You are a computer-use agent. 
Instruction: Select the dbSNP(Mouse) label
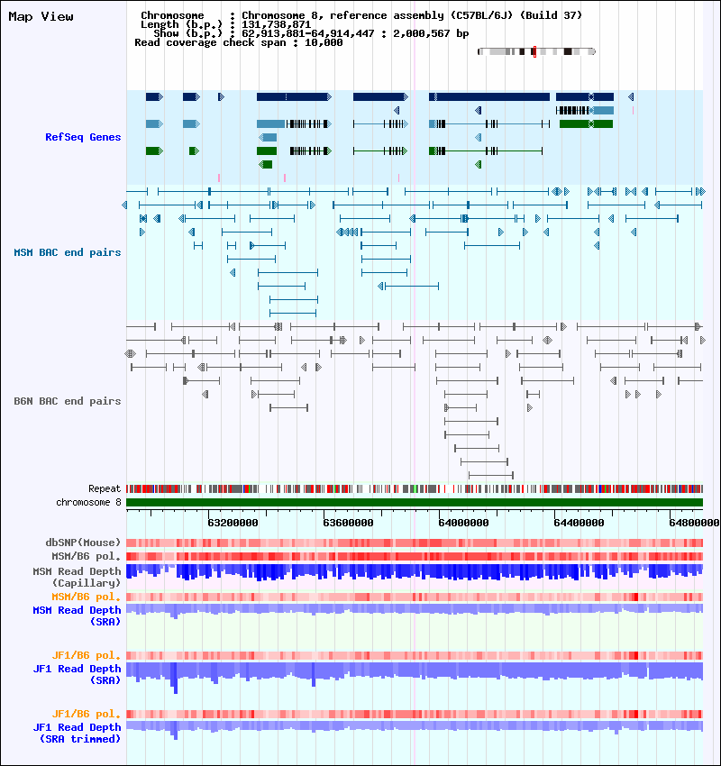[83, 543]
